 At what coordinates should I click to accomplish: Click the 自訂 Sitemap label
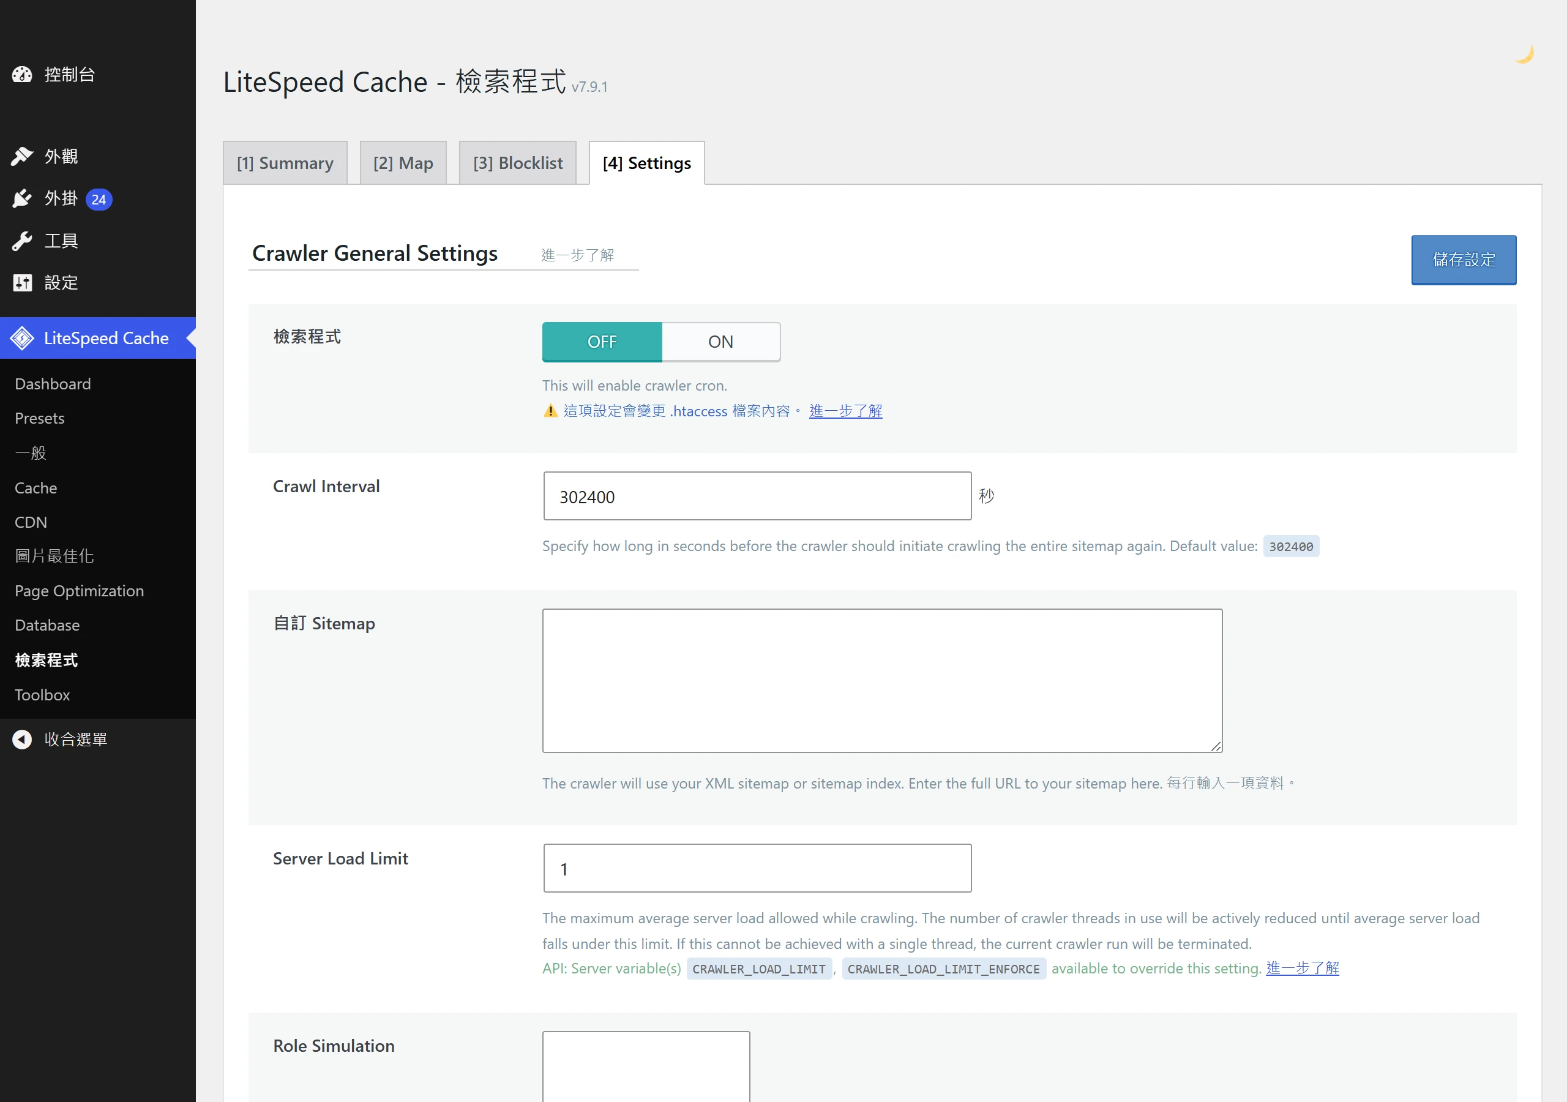(x=324, y=624)
